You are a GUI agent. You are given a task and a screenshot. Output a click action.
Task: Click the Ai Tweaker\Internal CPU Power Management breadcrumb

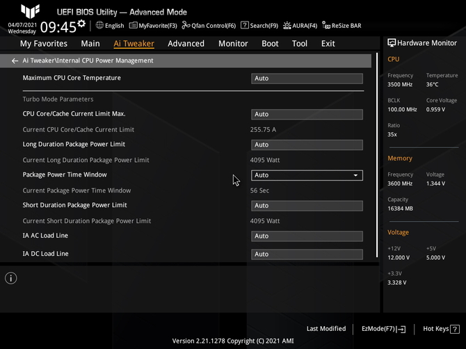pyautogui.click(x=88, y=60)
